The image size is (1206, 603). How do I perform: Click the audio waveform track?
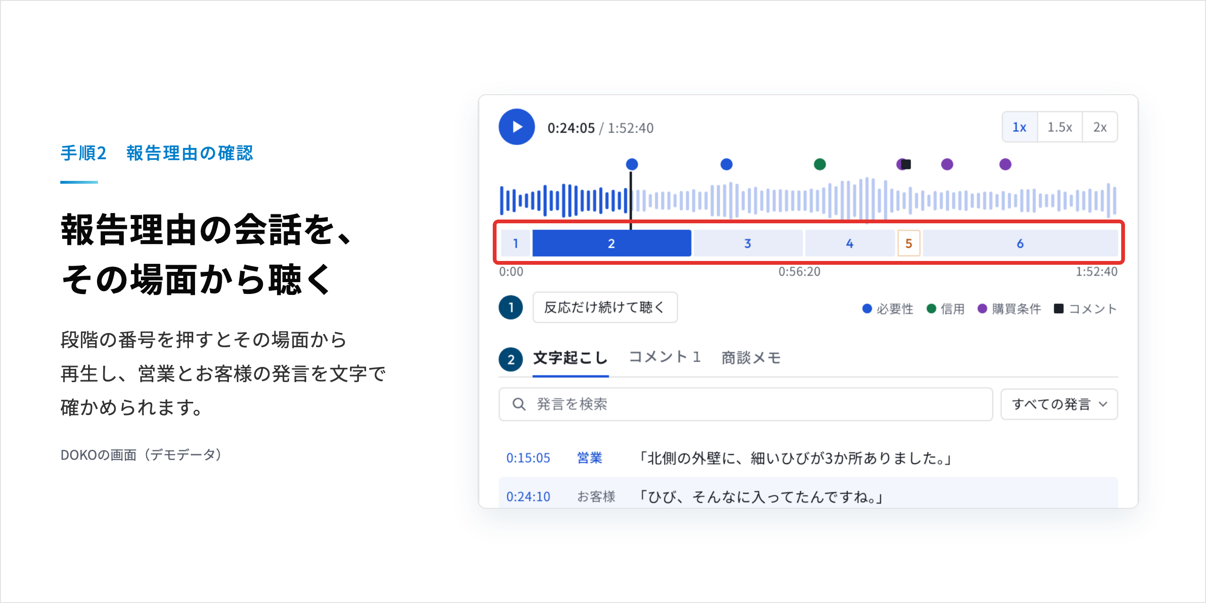pos(808,200)
